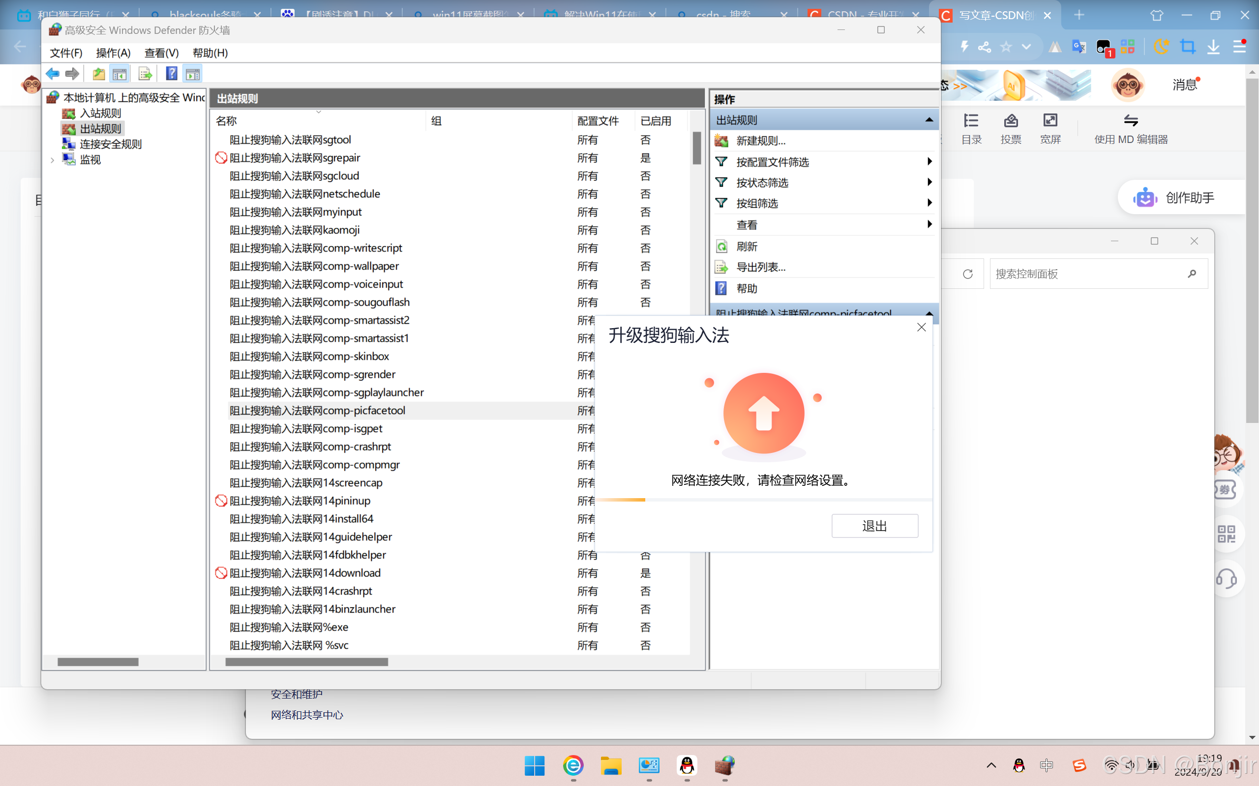Select Inbound Rules (入站规则) tree node
The image size is (1259, 786).
(x=100, y=113)
